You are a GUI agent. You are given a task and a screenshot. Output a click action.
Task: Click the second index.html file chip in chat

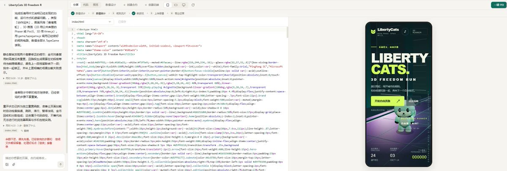click(11, 130)
